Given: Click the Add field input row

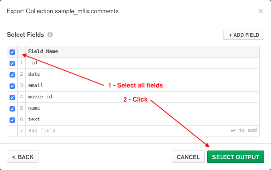Looking at the screenshot, I should pyautogui.click(x=142, y=131).
